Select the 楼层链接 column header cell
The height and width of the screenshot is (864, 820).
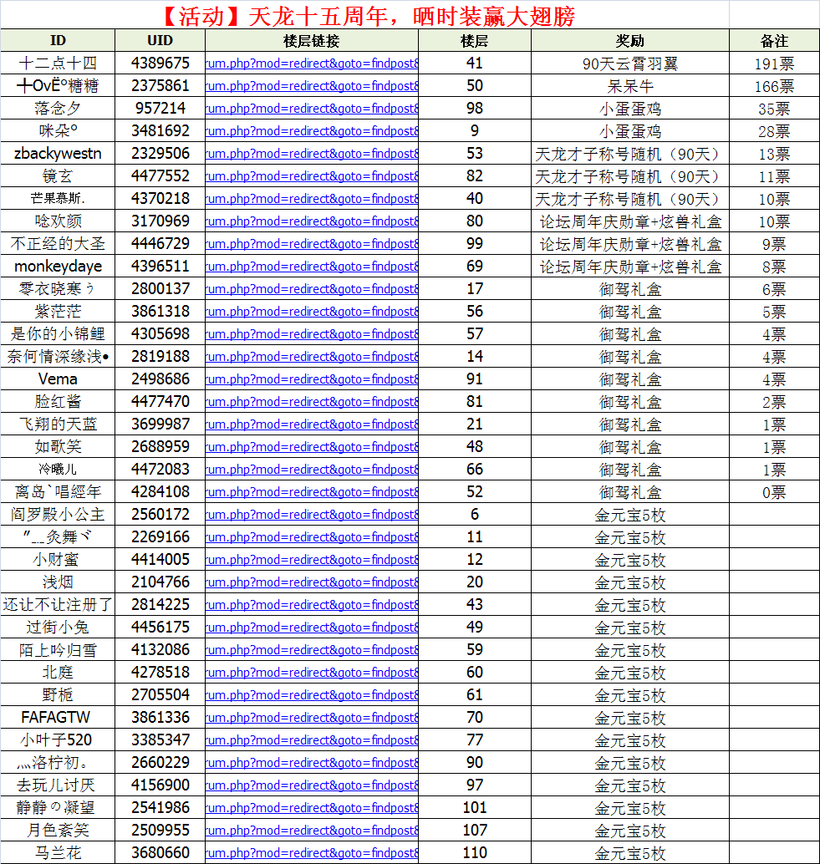click(312, 41)
